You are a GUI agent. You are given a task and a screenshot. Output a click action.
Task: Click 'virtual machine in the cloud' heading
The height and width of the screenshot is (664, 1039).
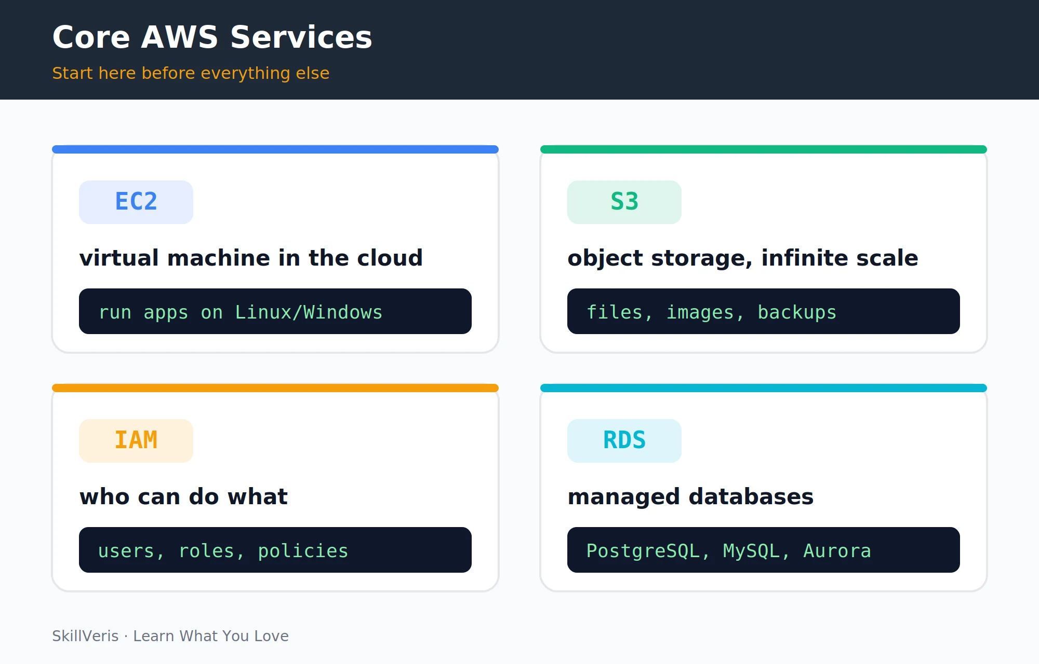[x=251, y=258]
